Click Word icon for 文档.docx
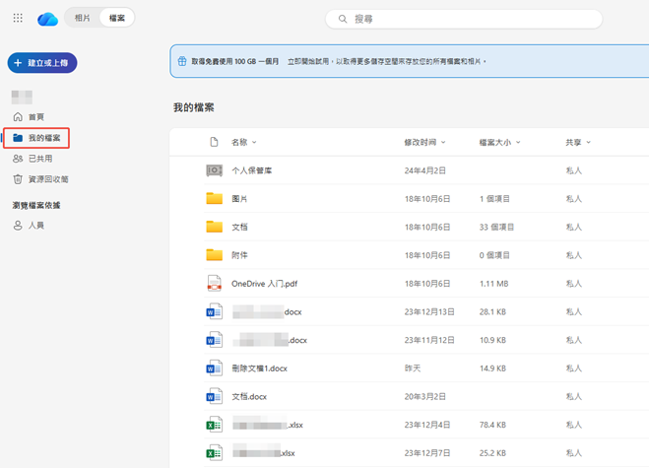 click(215, 396)
